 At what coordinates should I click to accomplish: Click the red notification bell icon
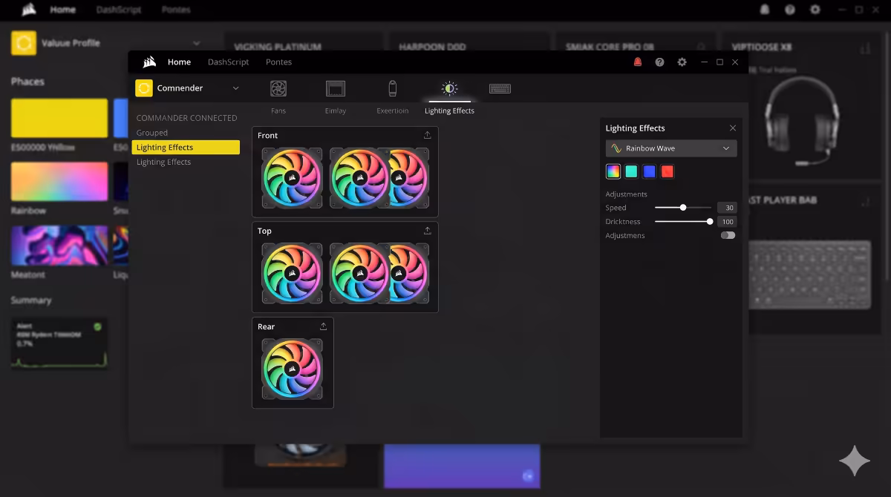click(x=637, y=62)
